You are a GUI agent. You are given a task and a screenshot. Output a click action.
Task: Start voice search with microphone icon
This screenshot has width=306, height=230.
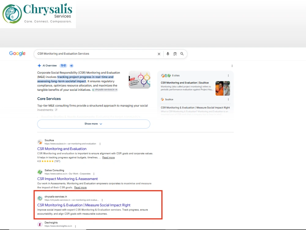click(168, 54)
